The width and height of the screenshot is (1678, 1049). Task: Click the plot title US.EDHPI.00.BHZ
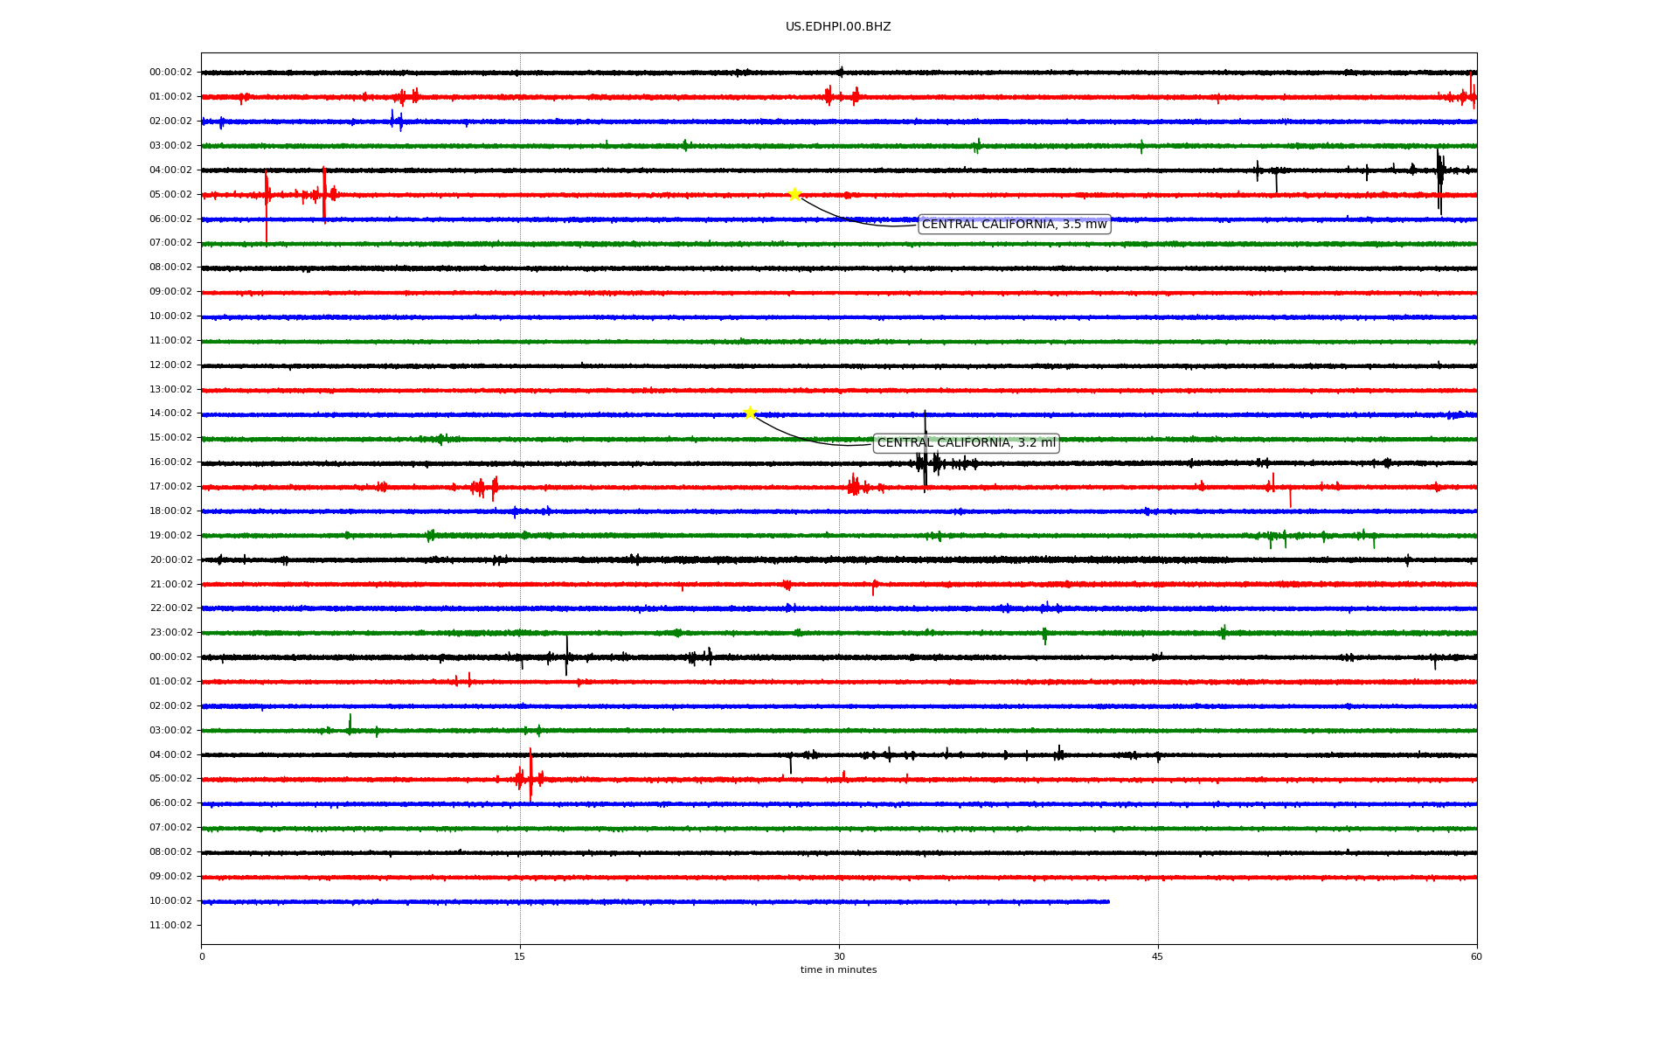[x=838, y=27]
